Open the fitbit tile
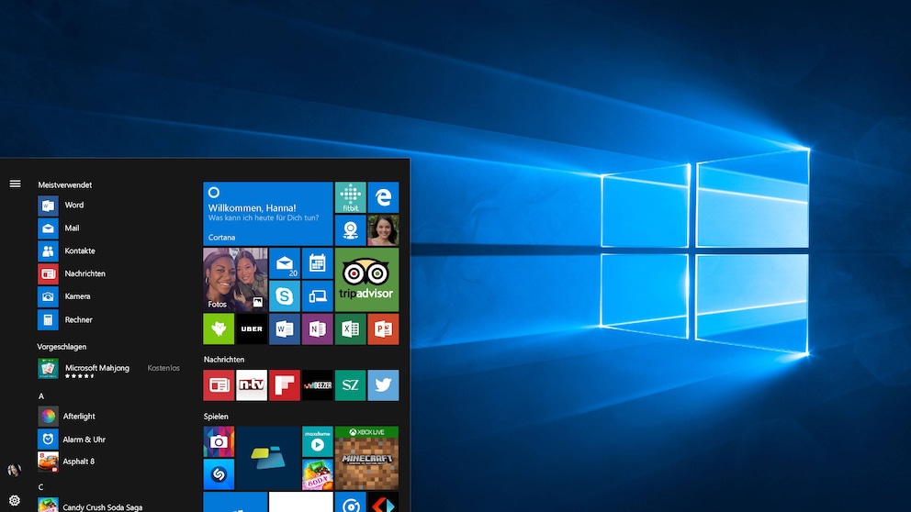The image size is (911, 512). click(350, 197)
